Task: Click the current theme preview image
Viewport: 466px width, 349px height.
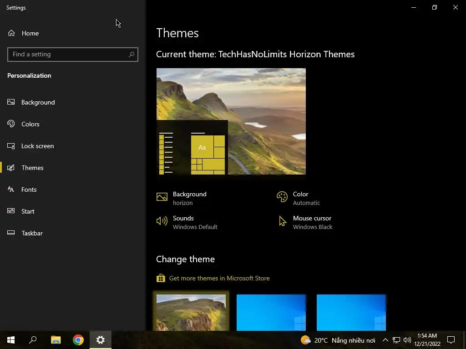Action: pyautogui.click(x=231, y=121)
